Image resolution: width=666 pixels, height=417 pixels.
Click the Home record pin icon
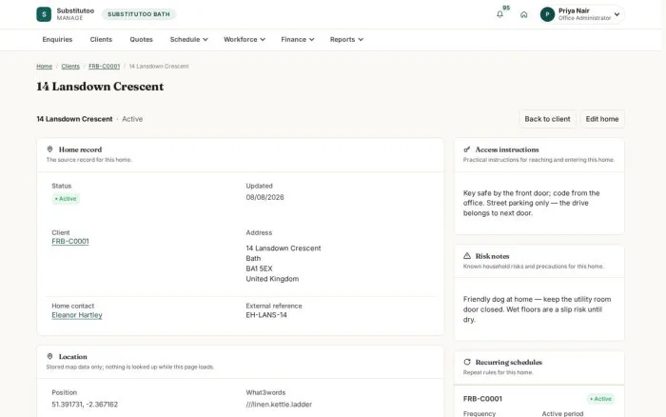pyautogui.click(x=49, y=149)
